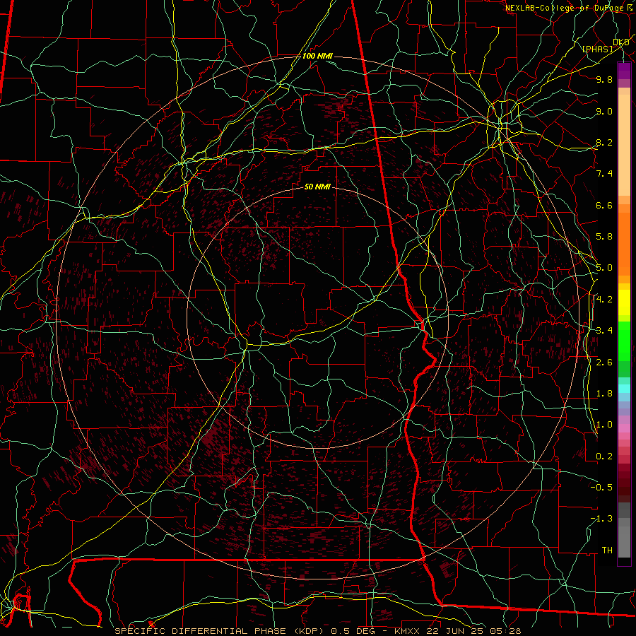The width and height of the screenshot is (636, 636).
Task: Click the -0.5 color scale value
Action: tap(601, 488)
